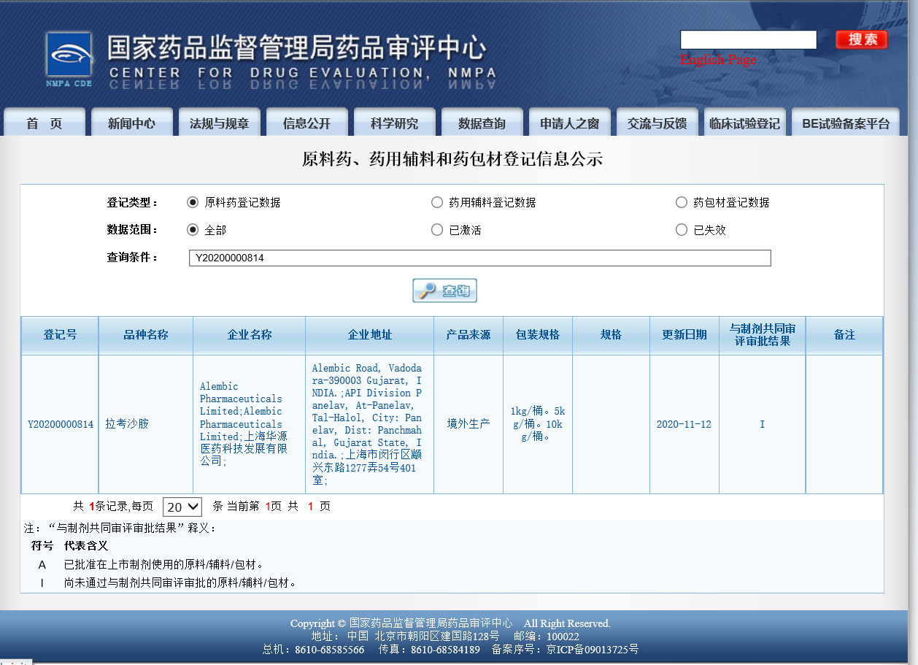
Task: Open the English Page link
Action: 719,60
